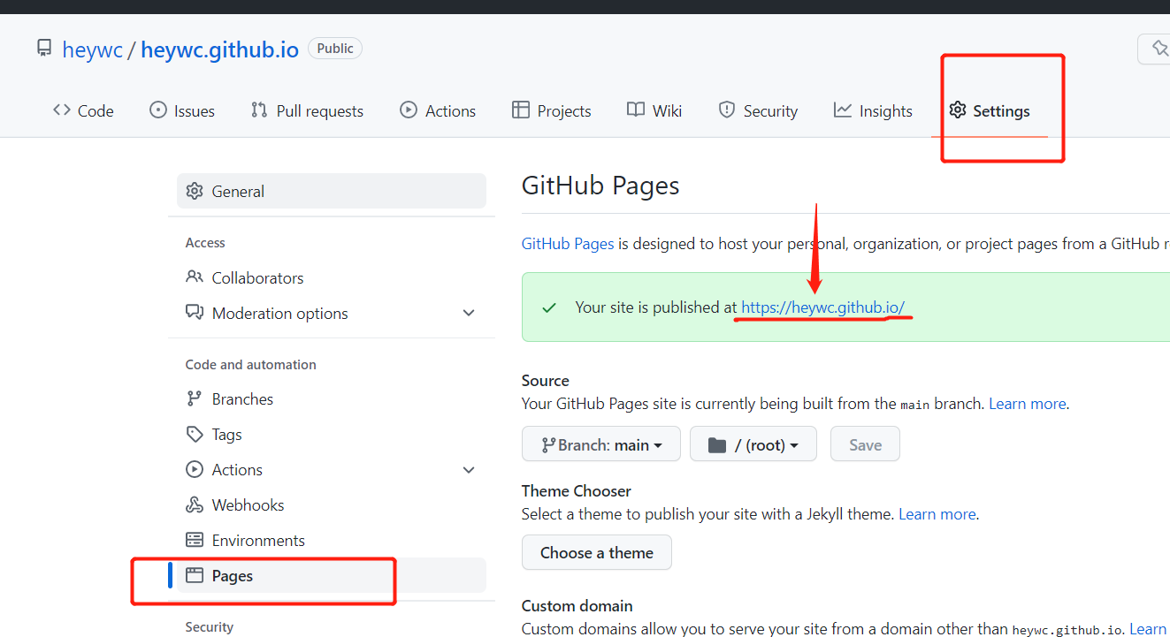This screenshot has width=1170, height=637.
Task: Click the Custom domain heading
Action: click(577, 606)
